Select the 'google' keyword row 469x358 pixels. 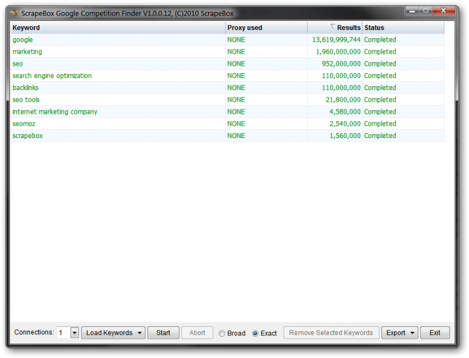[228, 40]
